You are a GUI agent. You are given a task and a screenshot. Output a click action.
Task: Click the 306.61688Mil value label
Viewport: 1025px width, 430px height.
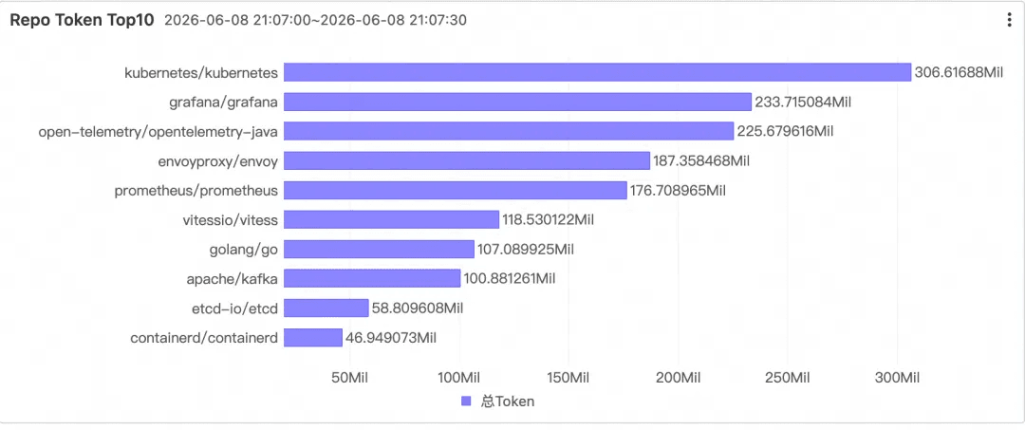959,72
